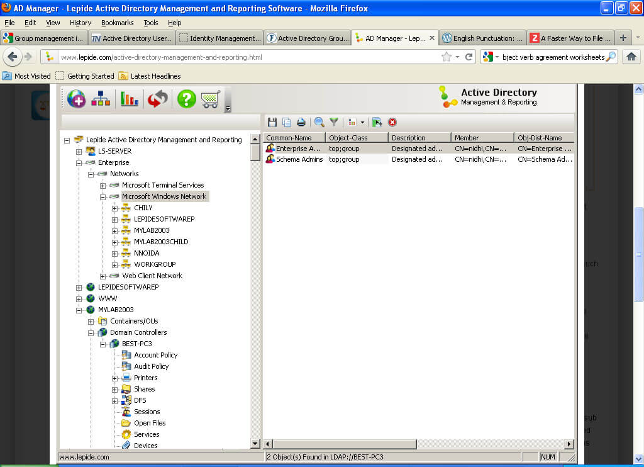
Task: Select the WWW tree item
Action: click(x=107, y=298)
